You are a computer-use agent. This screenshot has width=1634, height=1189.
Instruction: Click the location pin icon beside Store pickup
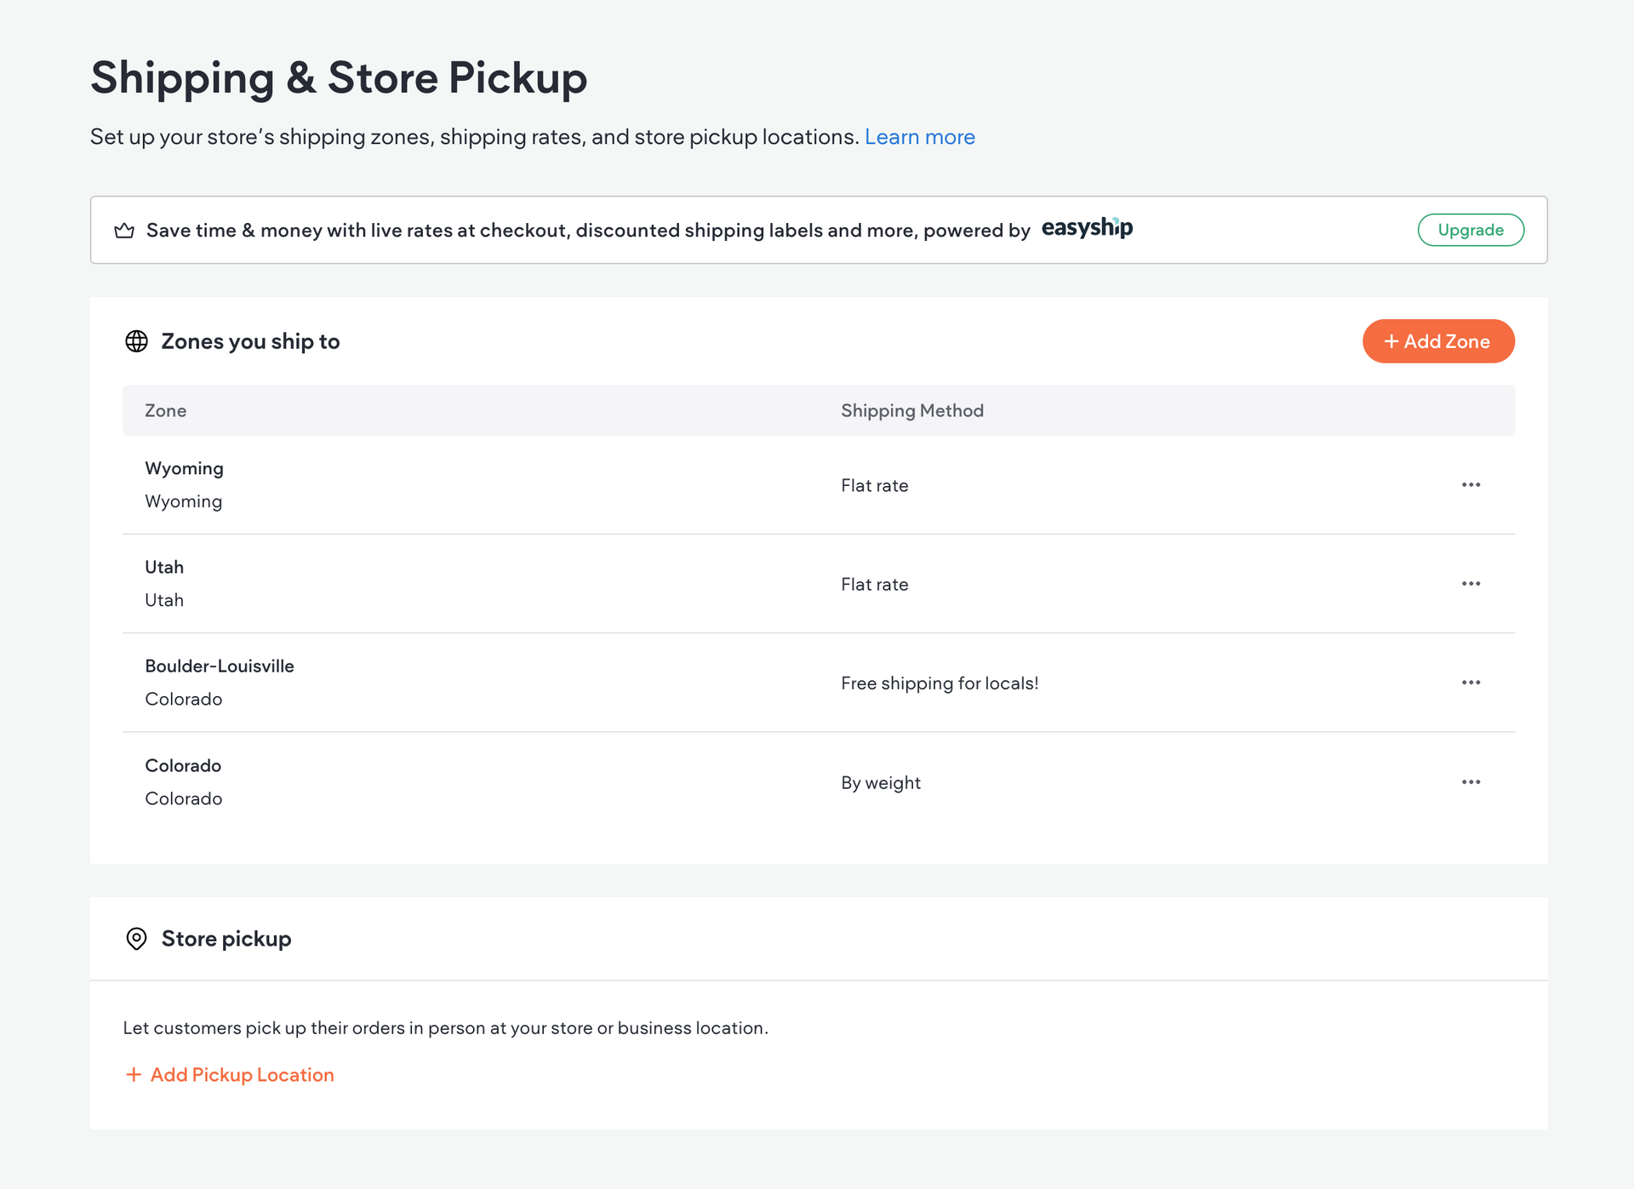[136, 939]
